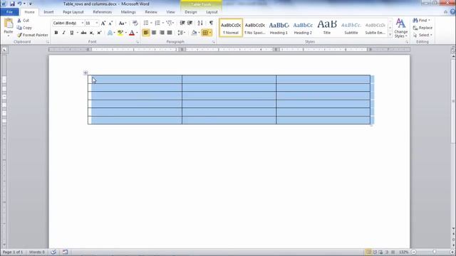
Task: Toggle Show/Hide paragraph marks
Action: (211, 23)
